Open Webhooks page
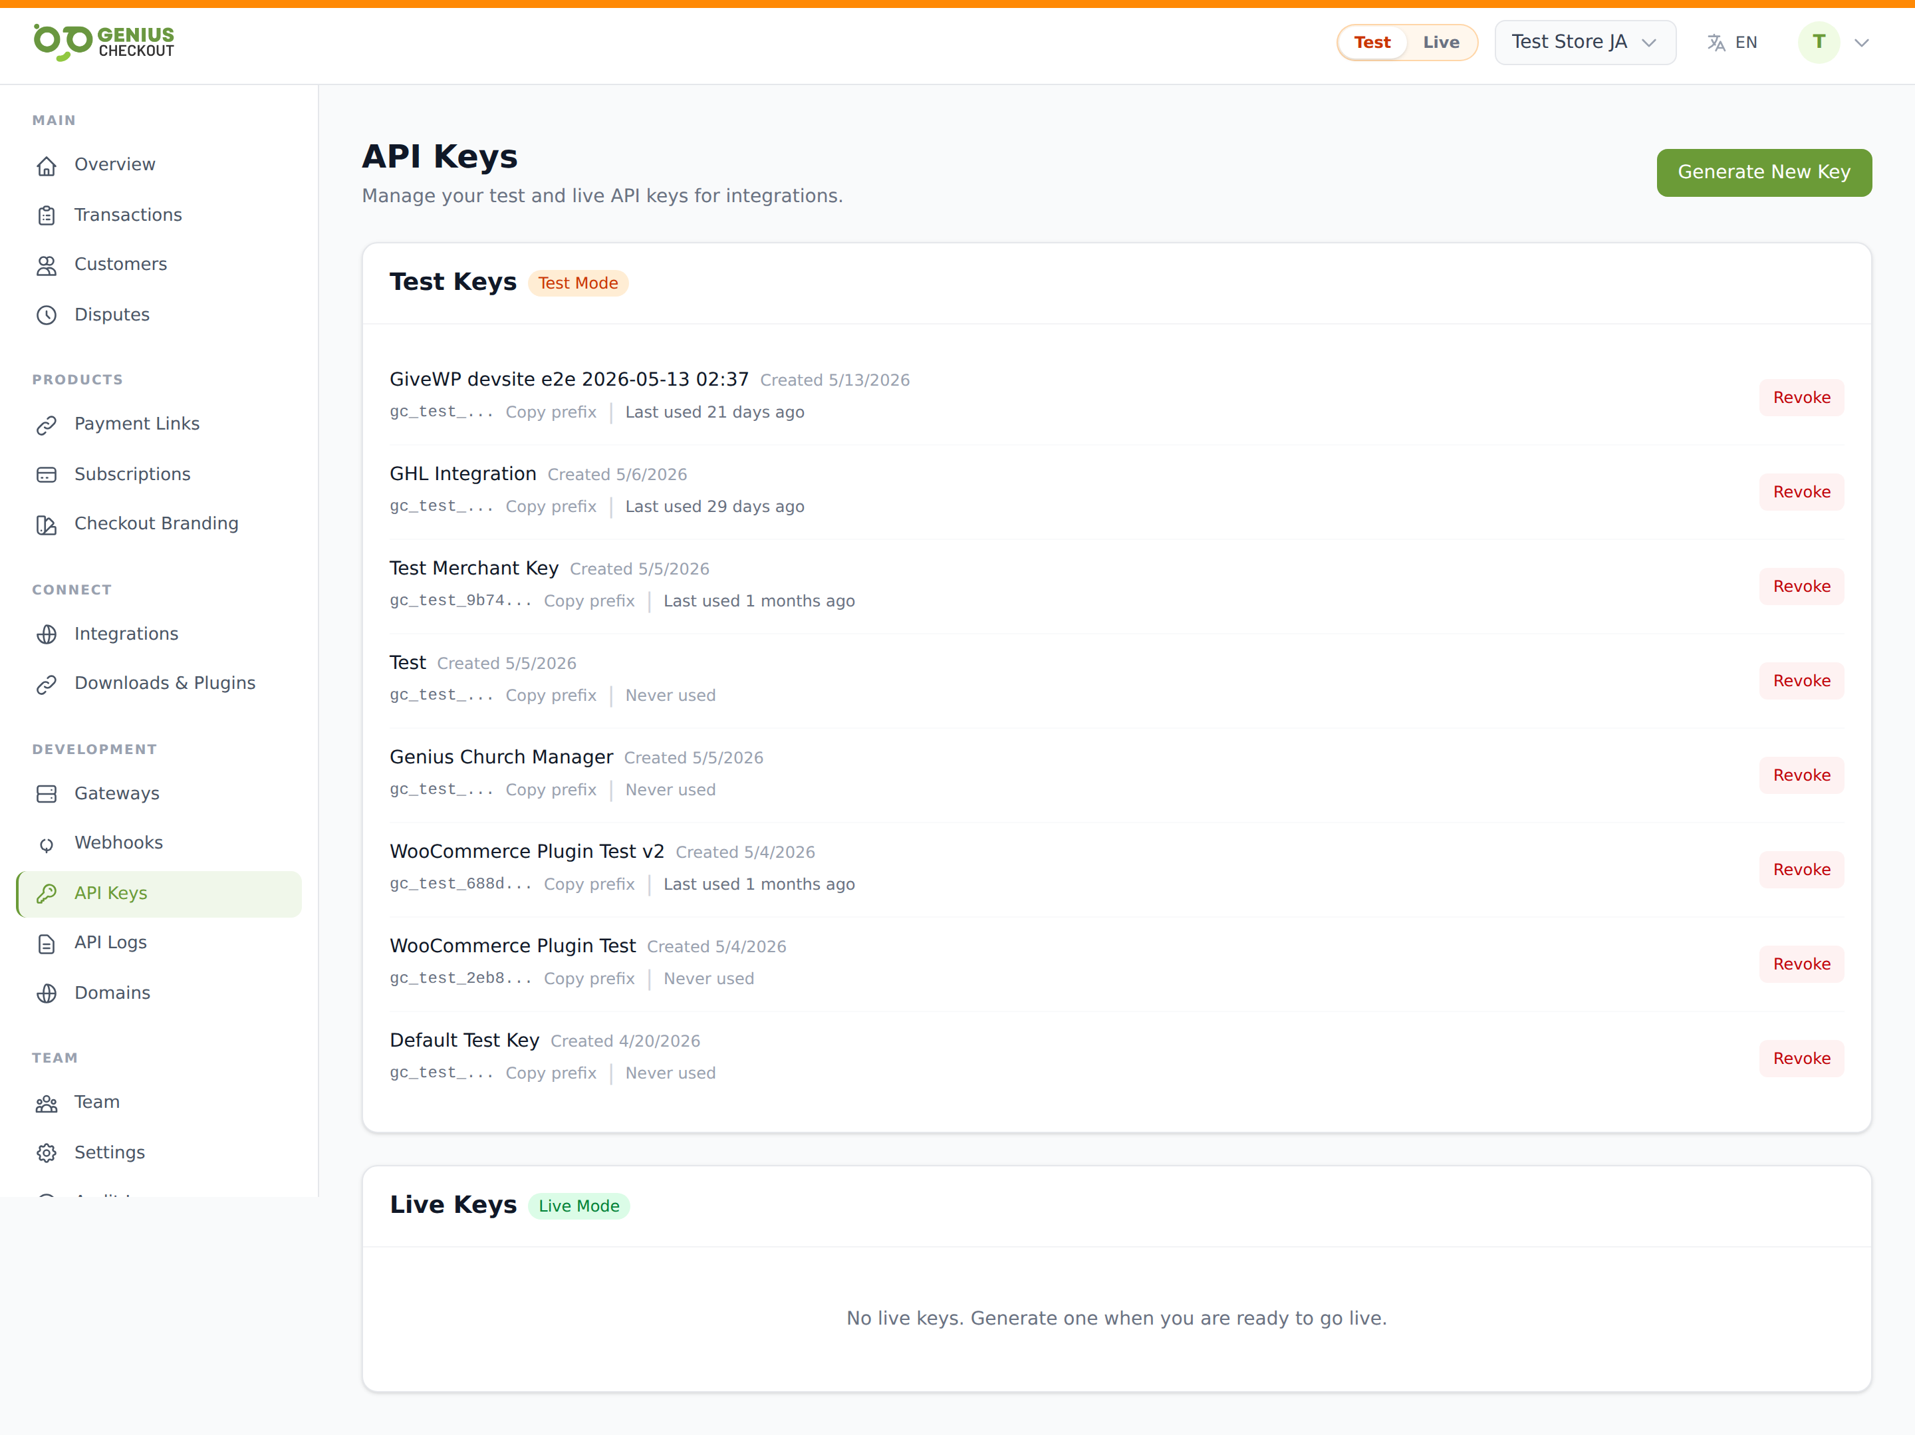Screen dimensions: 1915x1435 160,843
